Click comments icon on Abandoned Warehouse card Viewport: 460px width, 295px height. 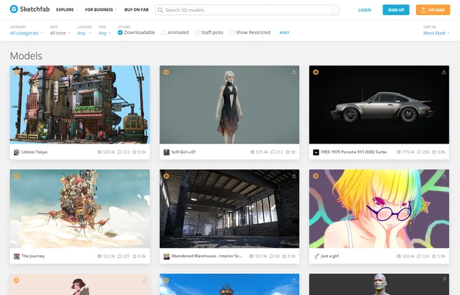click(271, 256)
